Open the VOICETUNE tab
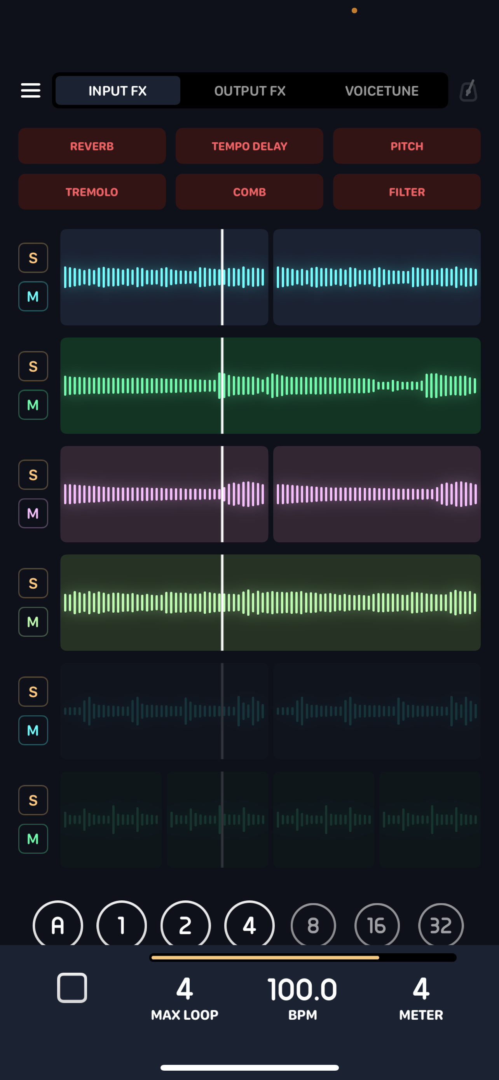This screenshot has width=499, height=1080. 382,91
